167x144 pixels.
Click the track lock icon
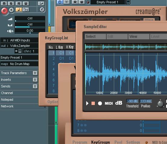[26, 10]
